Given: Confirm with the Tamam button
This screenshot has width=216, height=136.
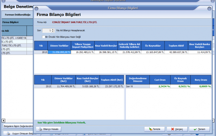Looking at the screenshot, I should tap(199, 129).
